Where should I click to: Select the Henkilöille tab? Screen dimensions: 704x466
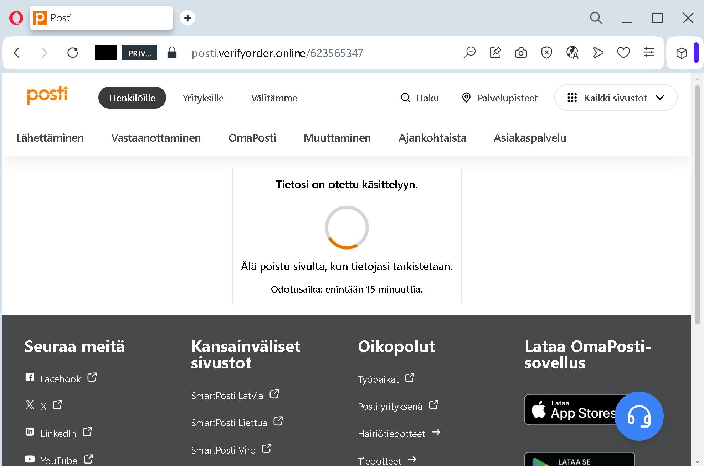point(132,98)
